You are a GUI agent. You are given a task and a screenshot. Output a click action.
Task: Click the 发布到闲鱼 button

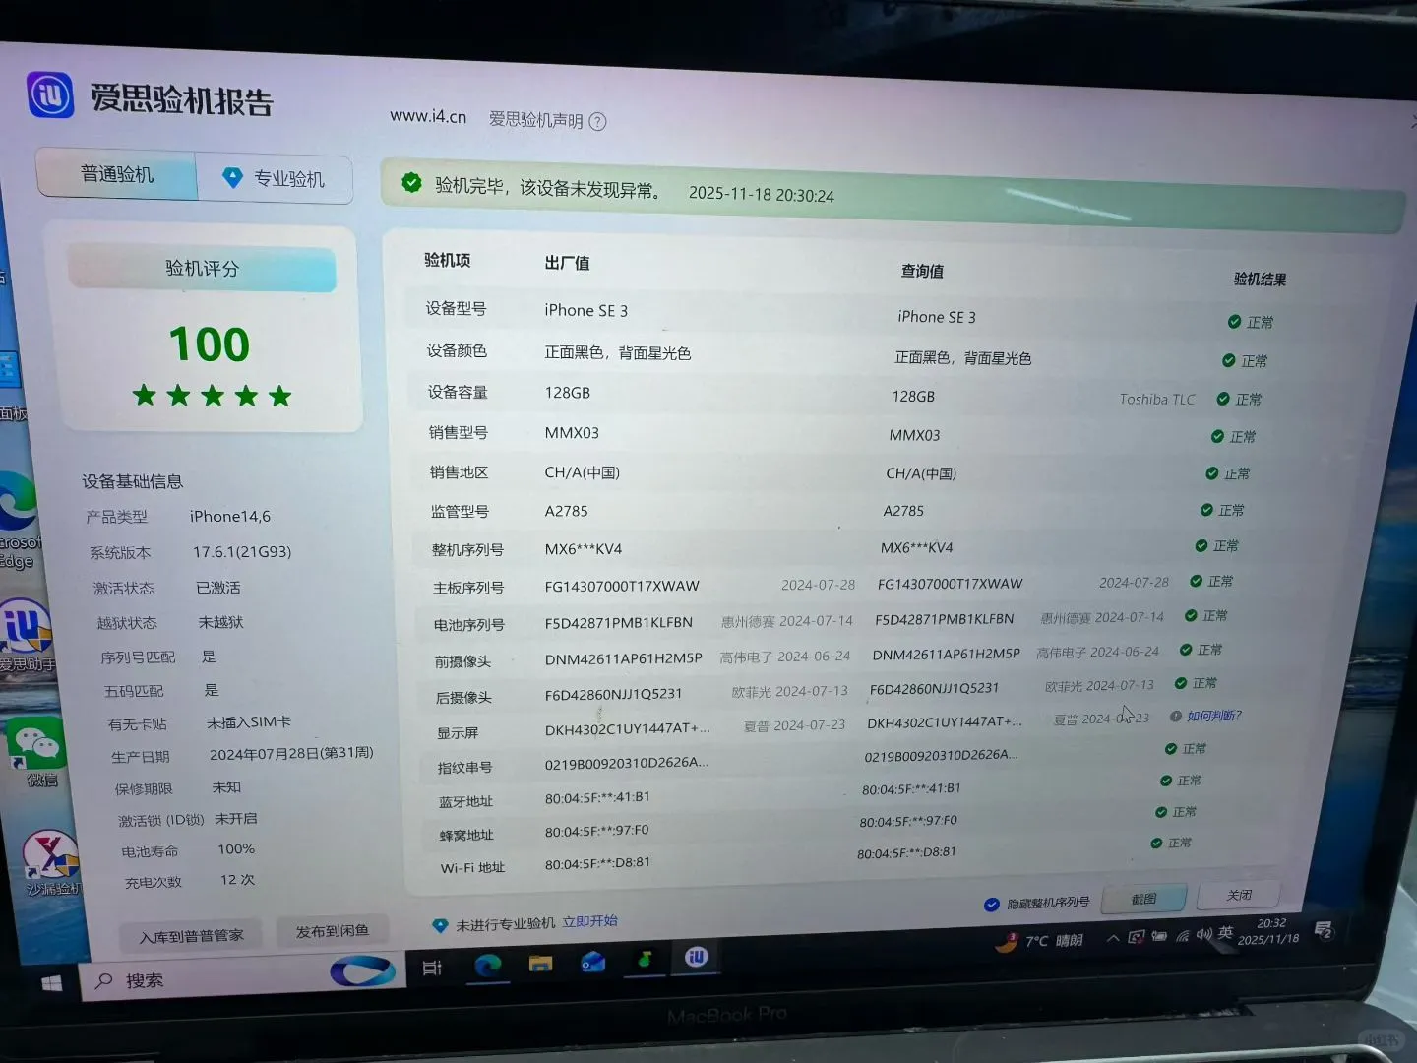[333, 929]
